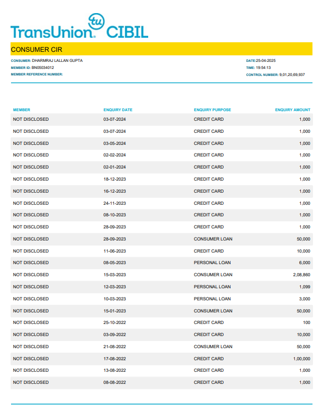Select enquiry amount 6,000

304,263
